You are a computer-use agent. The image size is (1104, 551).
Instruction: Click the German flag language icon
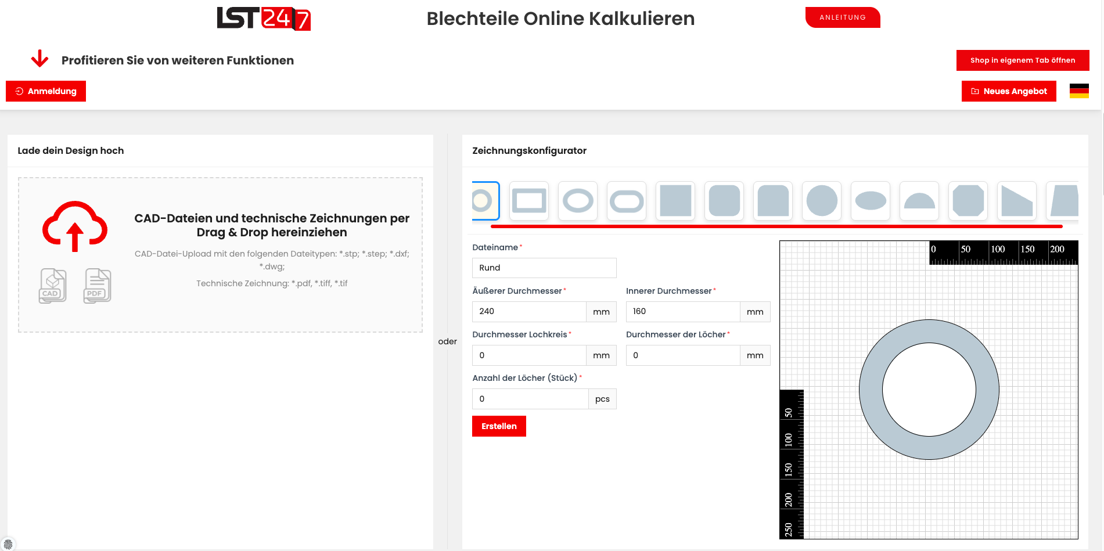tap(1079, 91)
